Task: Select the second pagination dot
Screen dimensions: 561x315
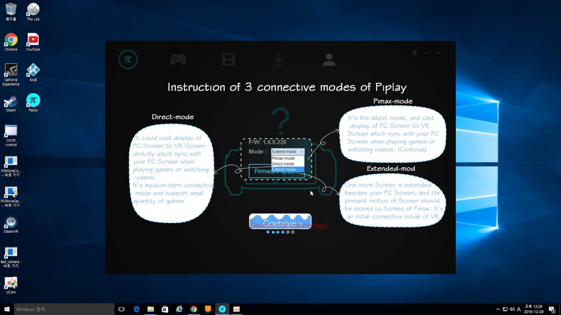Action: (273, 232)
